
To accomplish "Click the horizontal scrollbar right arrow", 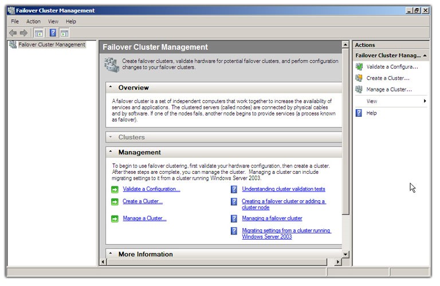I will coord(338,261).
